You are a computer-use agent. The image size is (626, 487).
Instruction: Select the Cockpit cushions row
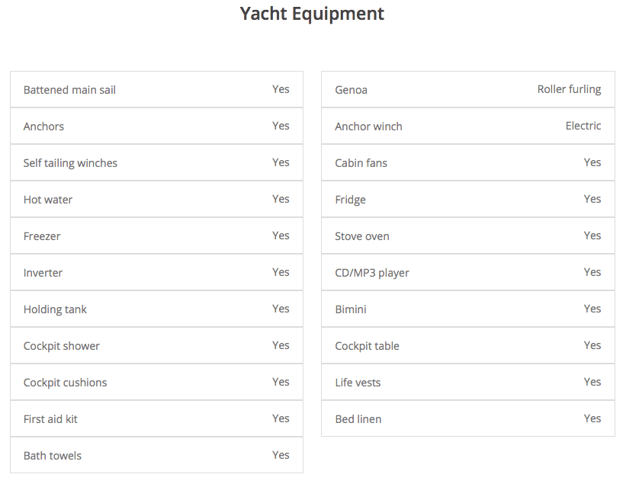(x=156, y=383)
